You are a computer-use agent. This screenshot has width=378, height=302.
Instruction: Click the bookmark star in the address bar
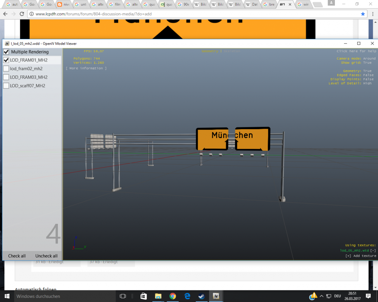pyautogui.click(x=363, y=14)
